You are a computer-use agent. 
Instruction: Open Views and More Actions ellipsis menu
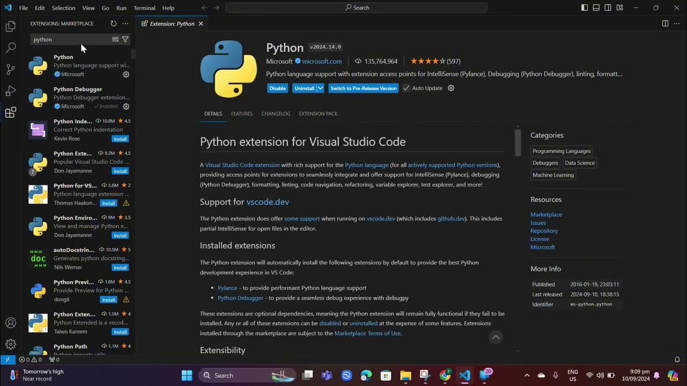tap(125, 24)
